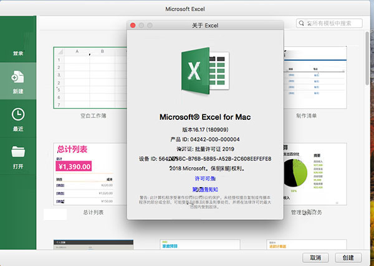Image resolution: width=374 pixels, height=266 pixels.
Task: Click the 空白工作簿 caption label
Action: 93,116
